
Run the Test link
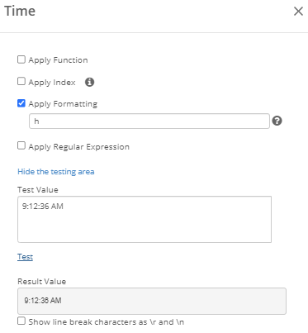(25, 257)
